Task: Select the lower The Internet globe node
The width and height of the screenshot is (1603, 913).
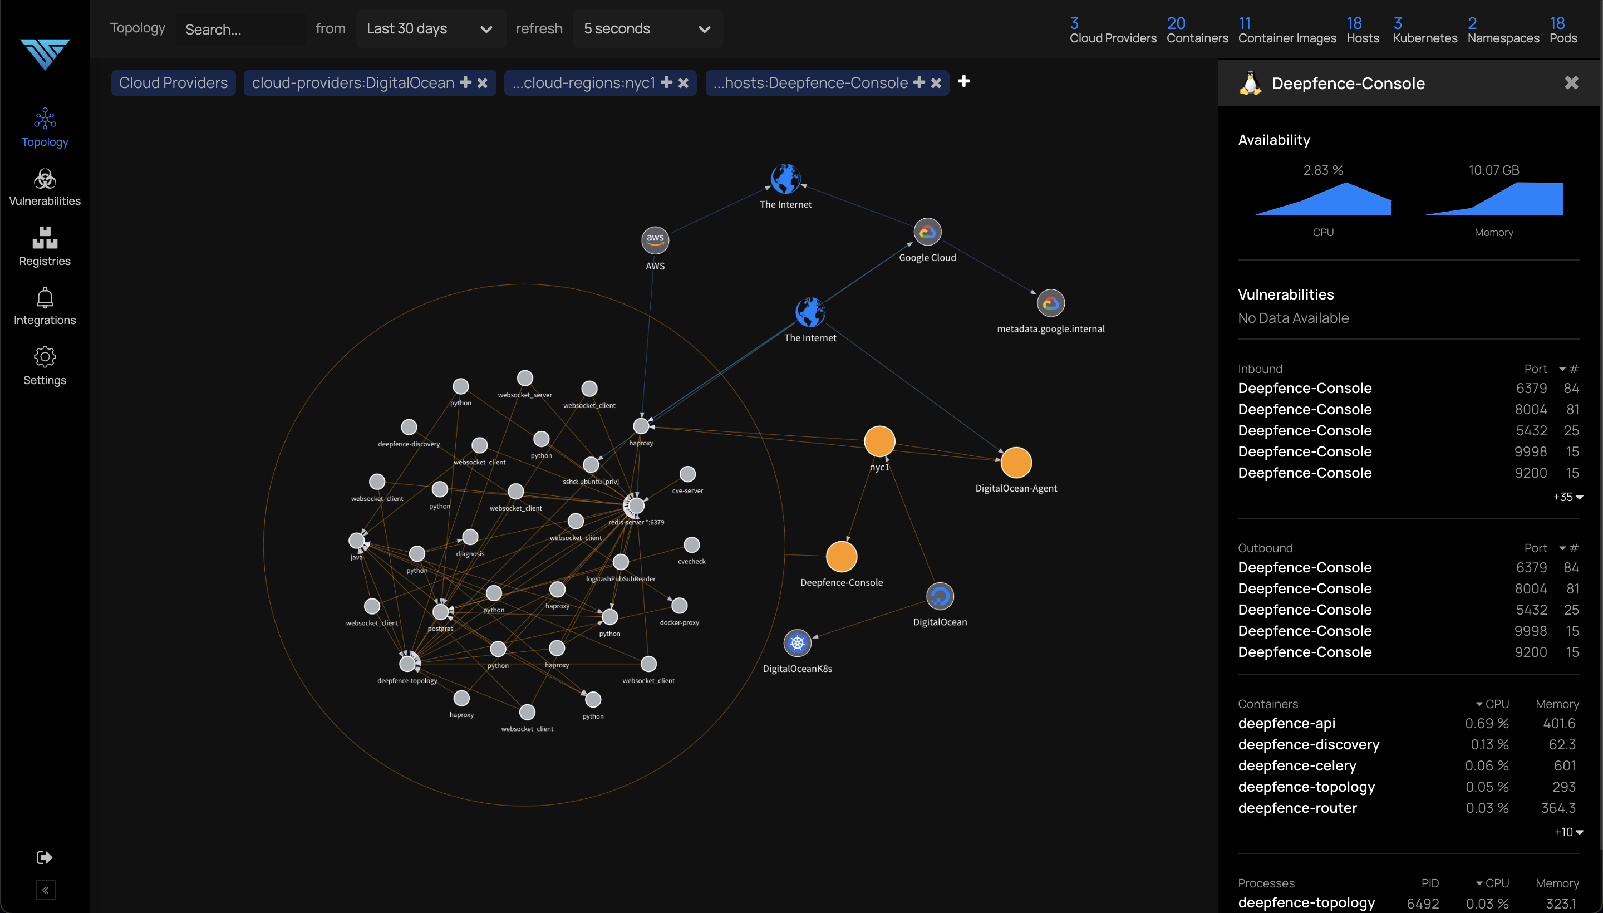Action: pos(810,312)
